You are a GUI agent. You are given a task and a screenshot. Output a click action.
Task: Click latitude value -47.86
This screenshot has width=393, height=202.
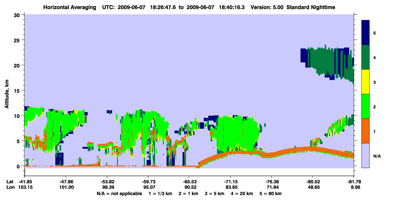[66, 182]
